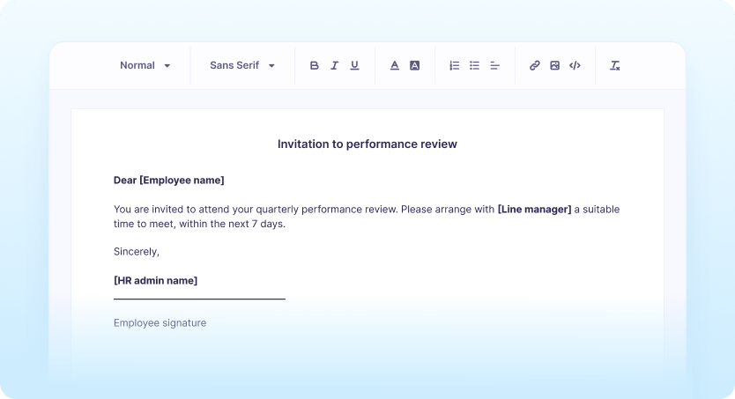Insert a bulleted list
735x399 pixels.
[x=474, y=65]
